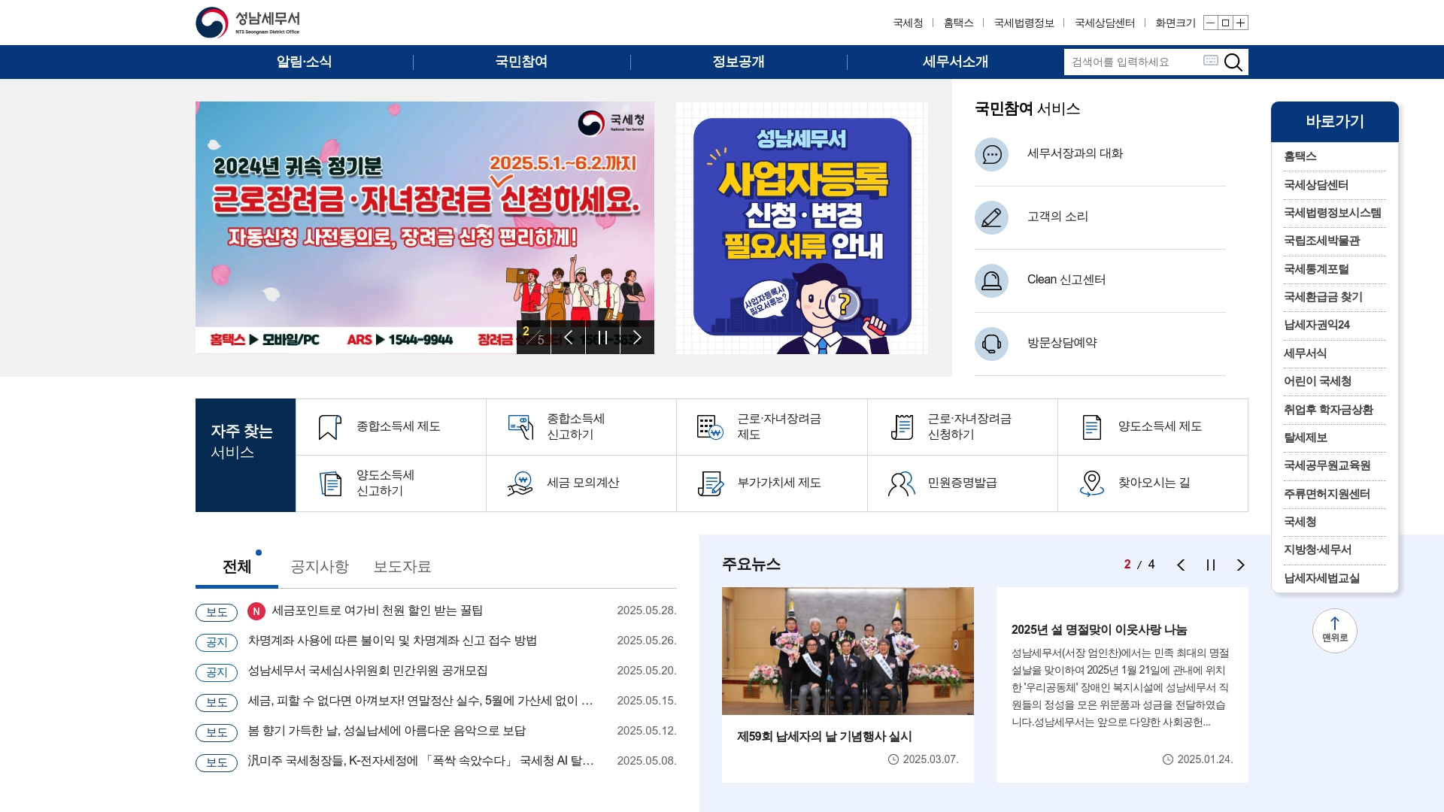The width and height of the screenshot is (1444, 812).
Task: Open 고객의 소리 pencil icon
Action: click(991, 217)
